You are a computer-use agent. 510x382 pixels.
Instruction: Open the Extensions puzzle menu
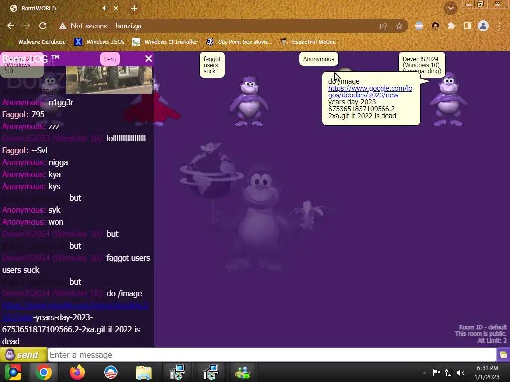(451, 26)
